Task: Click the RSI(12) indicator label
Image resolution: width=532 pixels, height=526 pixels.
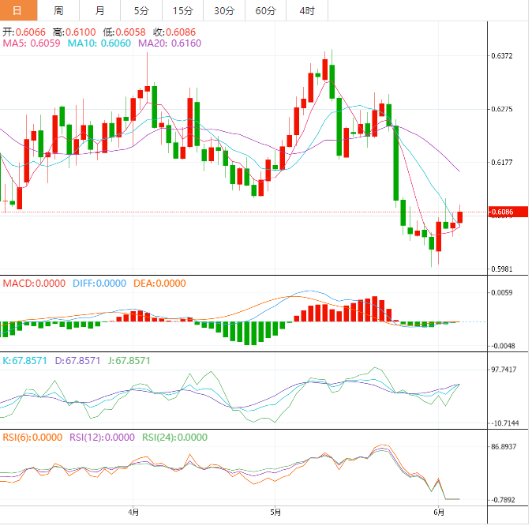Action: [103, 437]
